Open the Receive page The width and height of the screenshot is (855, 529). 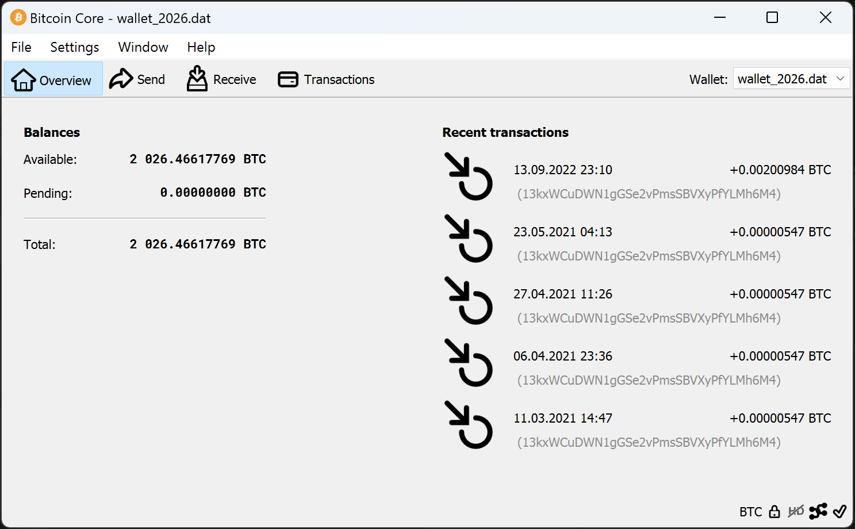221,79
